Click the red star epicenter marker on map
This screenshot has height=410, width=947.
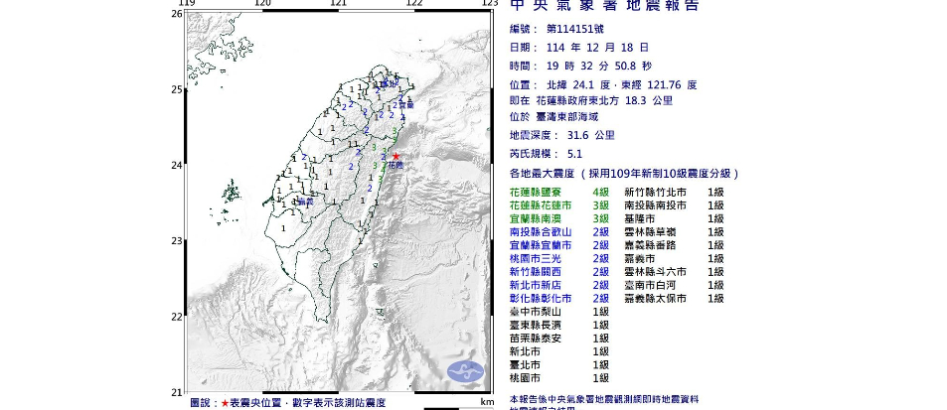395,156
